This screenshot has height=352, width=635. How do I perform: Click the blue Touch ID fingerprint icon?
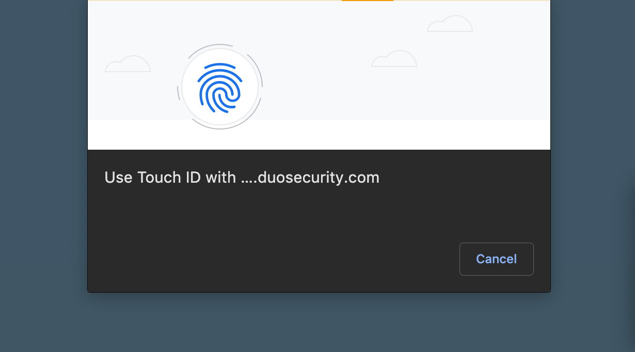pyautogui.click(x=220, y=87)
